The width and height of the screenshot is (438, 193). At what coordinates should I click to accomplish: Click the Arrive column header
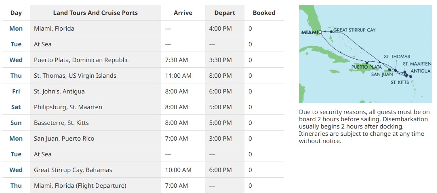(183, 13)
